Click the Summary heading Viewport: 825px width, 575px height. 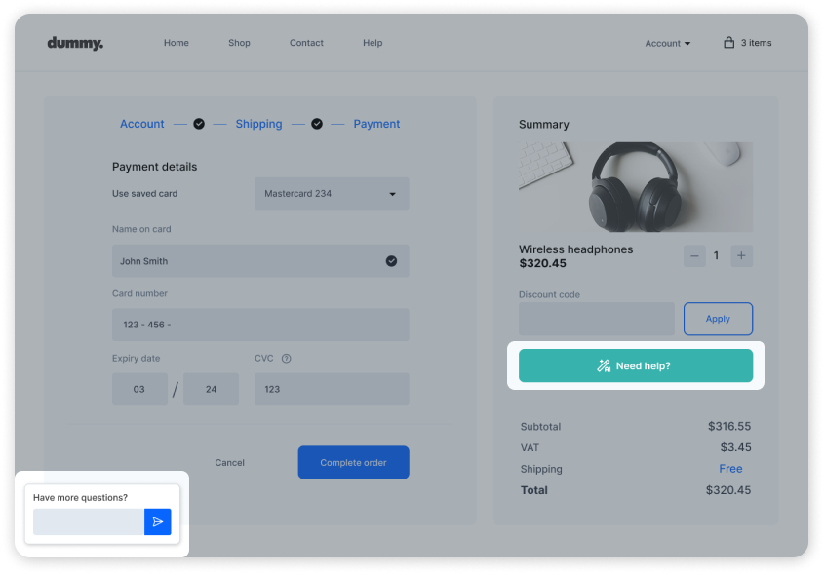[x=544, y=124]
